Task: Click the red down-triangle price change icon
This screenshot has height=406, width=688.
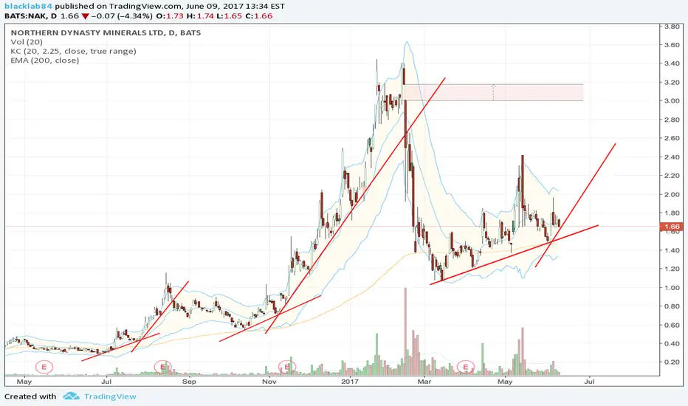Action: [x=85, y=16]
